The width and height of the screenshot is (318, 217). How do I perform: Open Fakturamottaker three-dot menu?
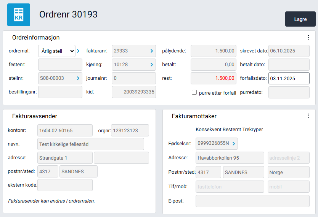pyautogui.click(x=308, y=116)
